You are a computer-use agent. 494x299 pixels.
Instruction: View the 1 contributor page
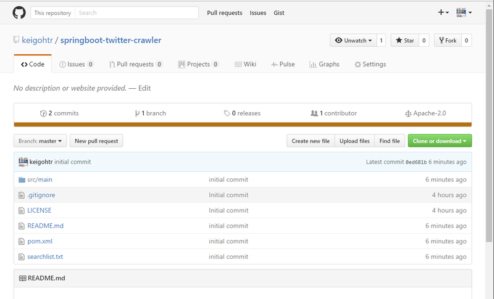[x=333, y=113]
